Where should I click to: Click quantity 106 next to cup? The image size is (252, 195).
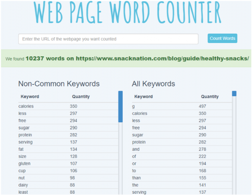(73, 171)
